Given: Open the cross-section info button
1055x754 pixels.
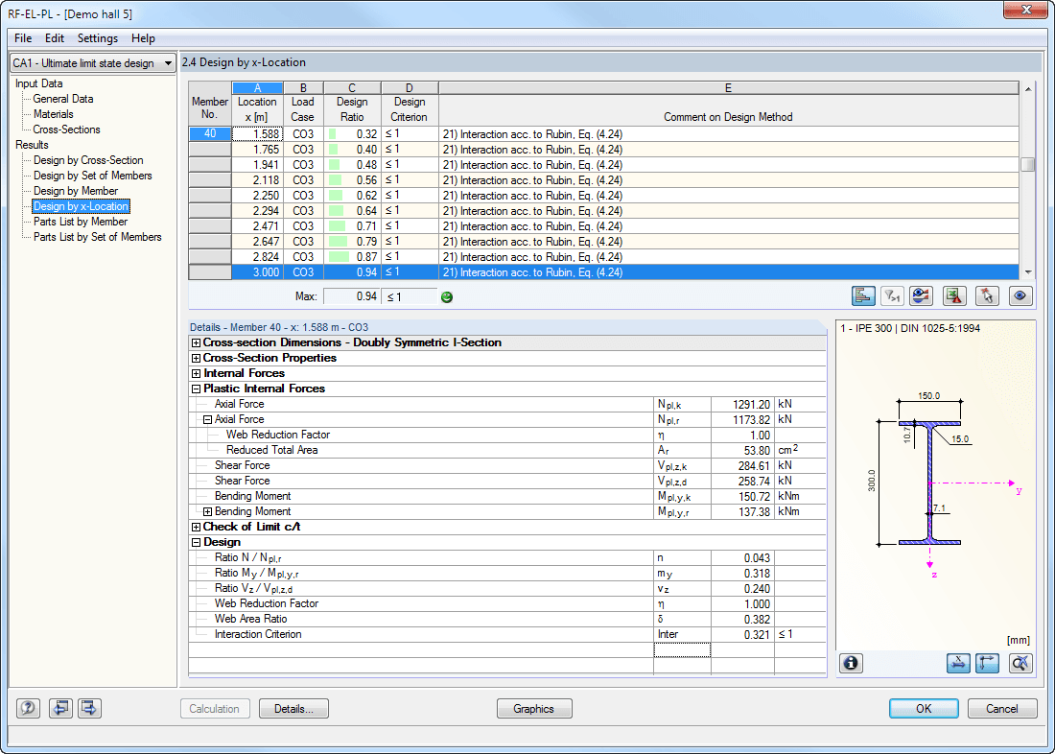Looking at the screenshot, I should pyautogui.click(x=851, y=663).
